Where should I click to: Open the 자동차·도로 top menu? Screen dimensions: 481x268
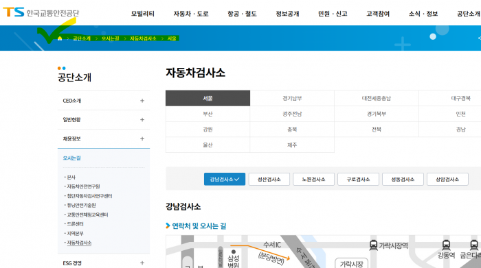[x=191, y=14]
